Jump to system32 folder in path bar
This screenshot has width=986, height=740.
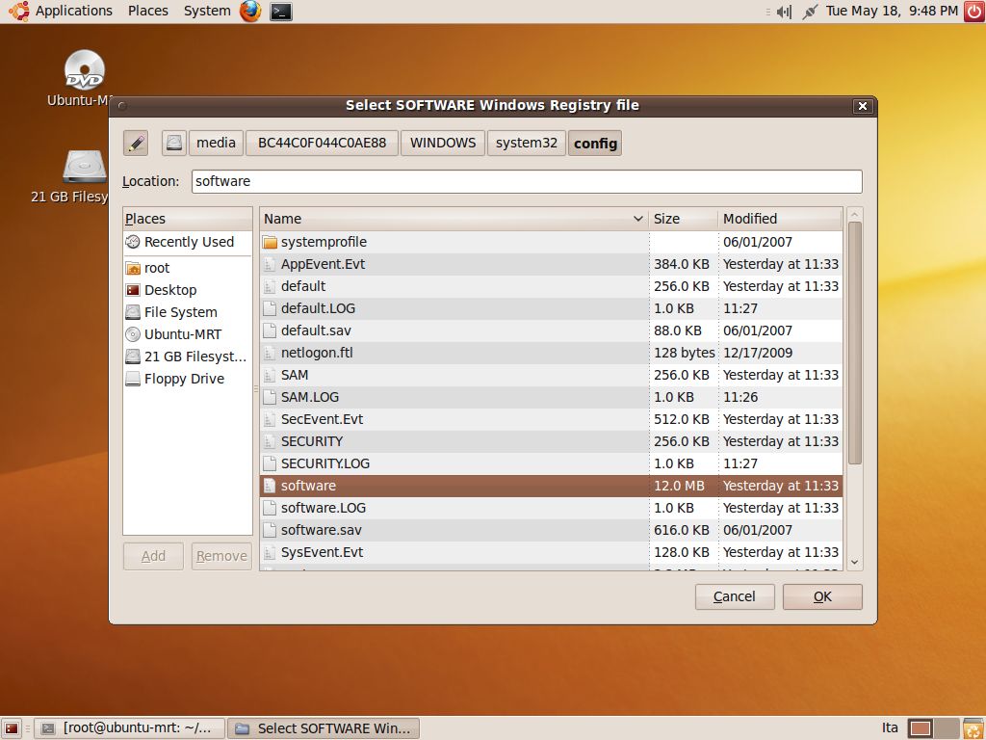527,143
